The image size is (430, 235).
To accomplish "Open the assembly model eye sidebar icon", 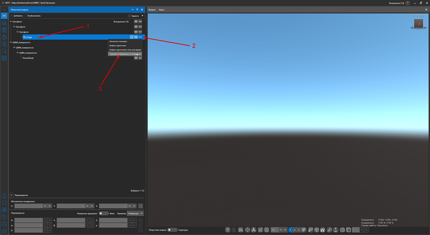I will pos(4,15).
